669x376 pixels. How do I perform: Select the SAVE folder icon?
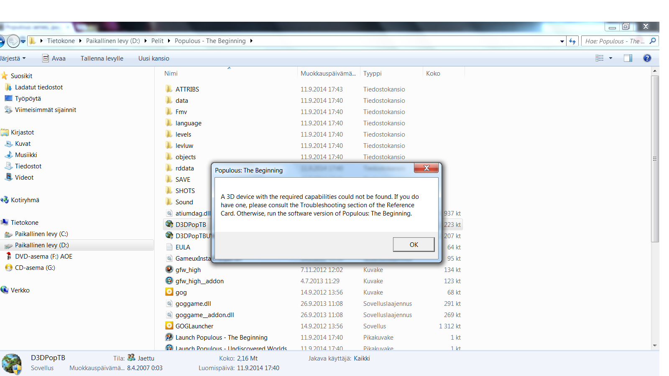pos(169,179)
